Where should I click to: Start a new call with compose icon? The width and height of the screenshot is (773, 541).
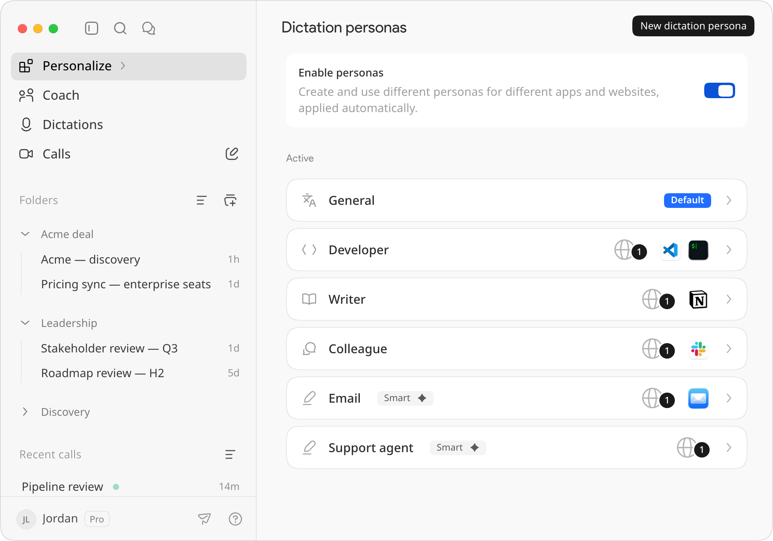coord(232,154)
